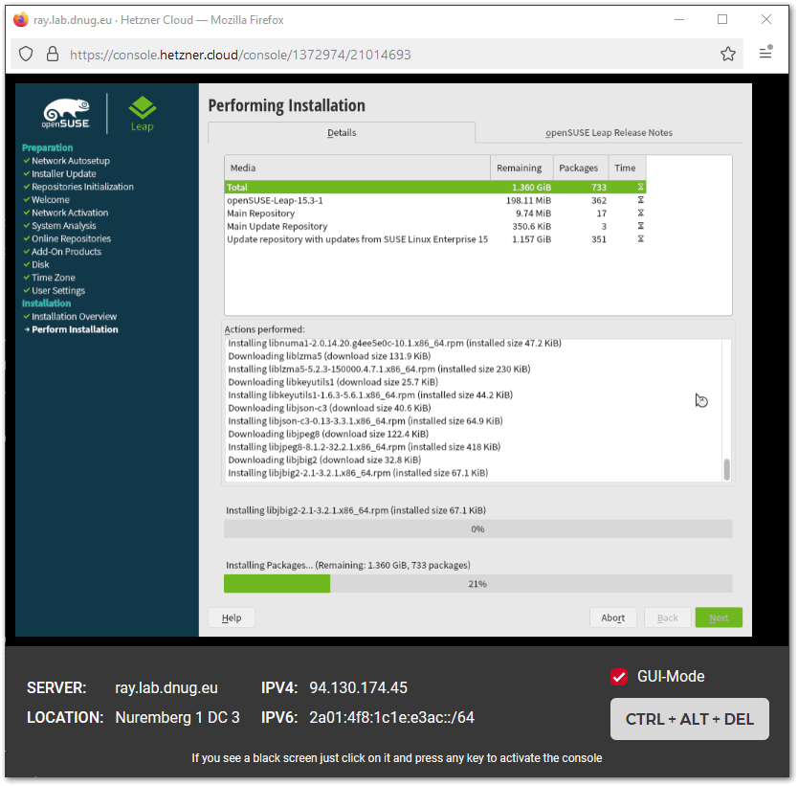
Task: Click the Media column header
Action: coord(357,168)
